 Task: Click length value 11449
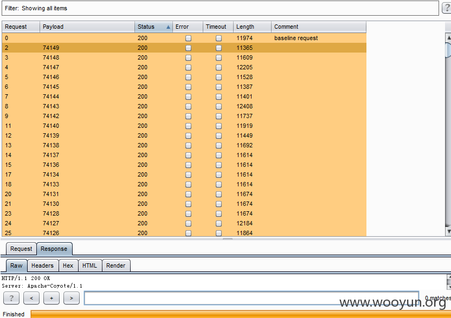pos(244,135)
